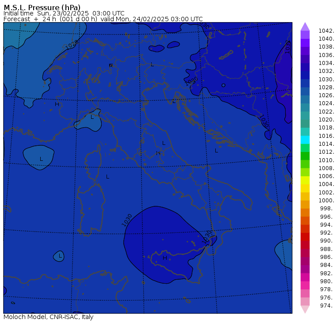Click the "1032." legend label
The image size is (336, 323).
click(x=326, y=71)
